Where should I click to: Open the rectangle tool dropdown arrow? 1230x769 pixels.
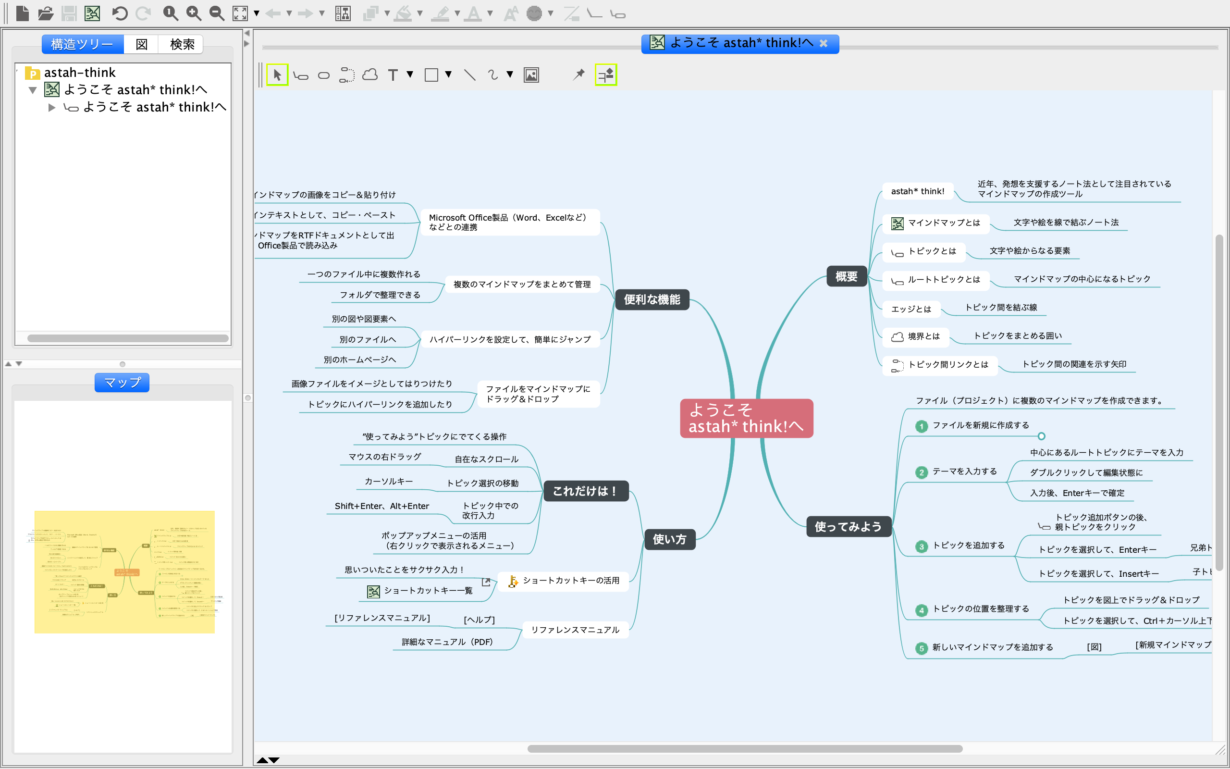448,75
